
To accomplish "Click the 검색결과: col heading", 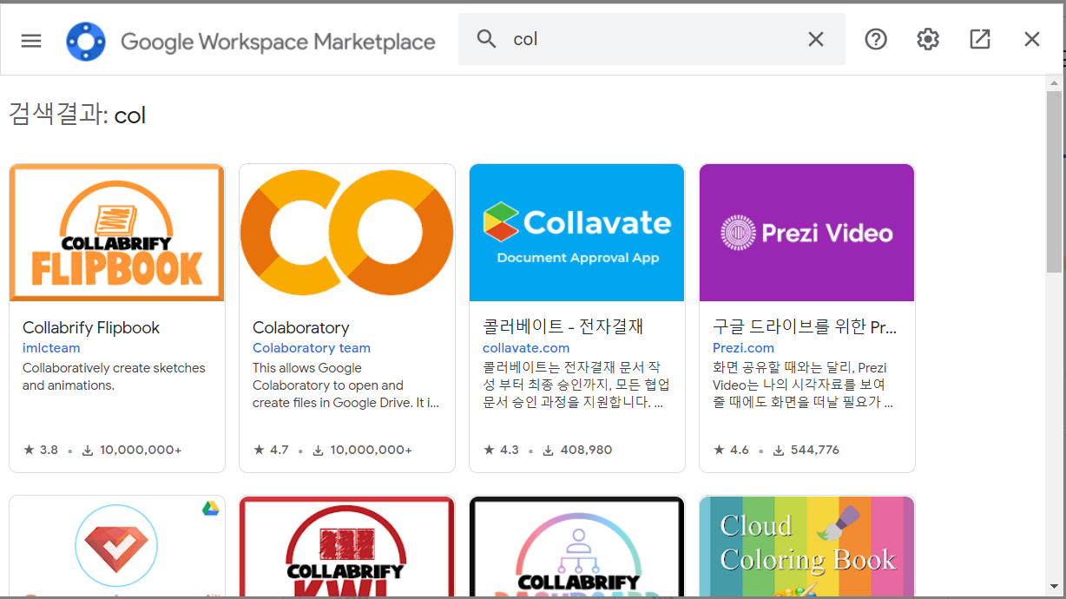I will coord(77,115).
